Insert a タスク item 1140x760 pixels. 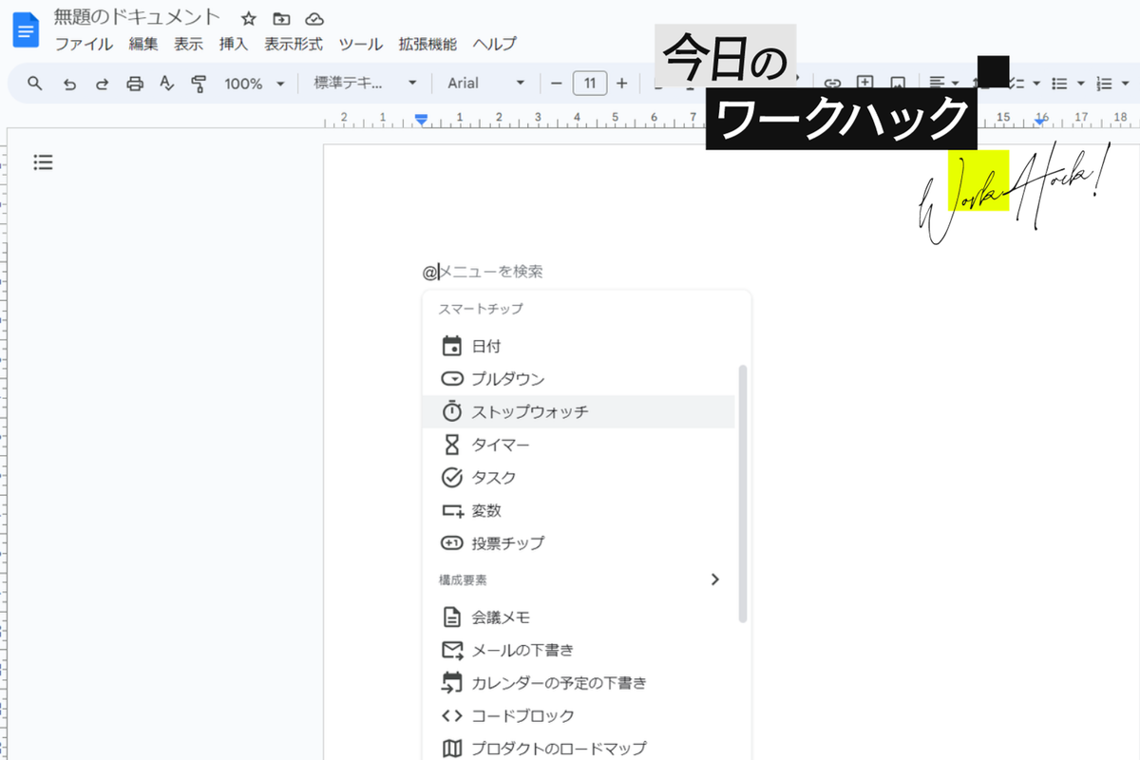(579, 478)
